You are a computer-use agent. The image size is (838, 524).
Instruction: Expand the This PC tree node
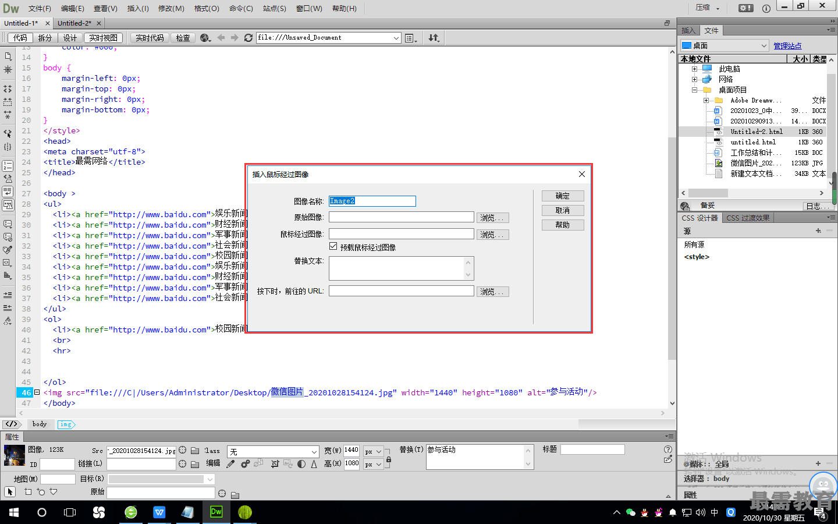coord(694,69)
